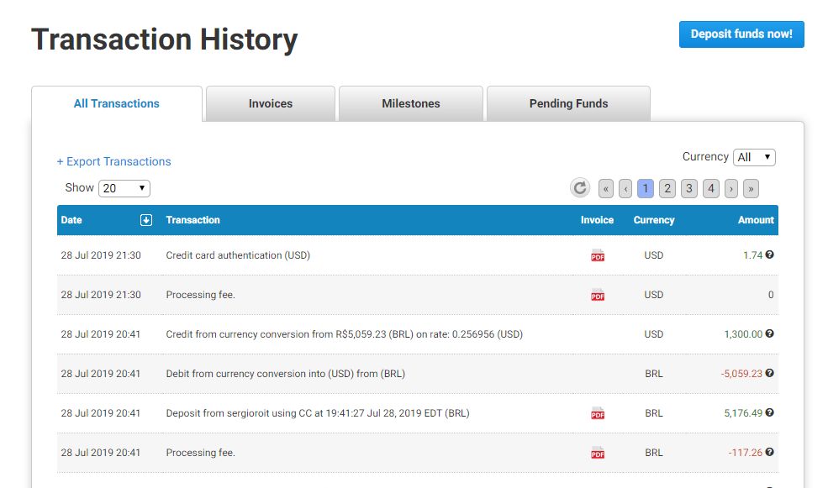Screen dimensions: 828x488
Task: Click the refresh transactions icon
Action: [580, 188]
